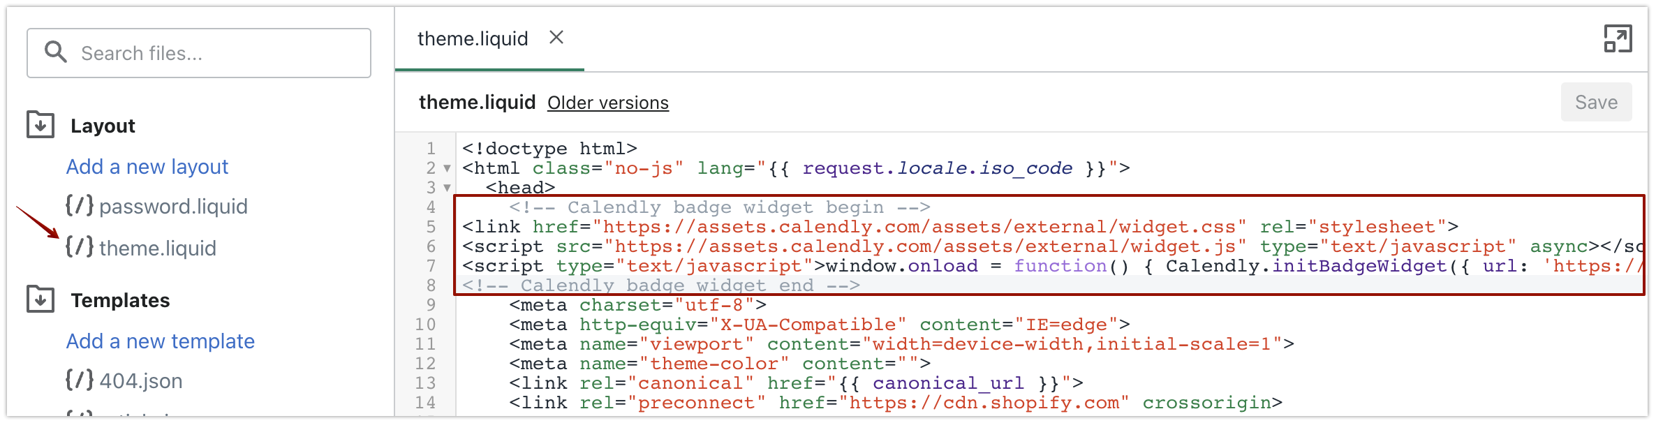Expand the editor to full screen
Screen dimensions: 1656x423
[x=1618, y=39]
